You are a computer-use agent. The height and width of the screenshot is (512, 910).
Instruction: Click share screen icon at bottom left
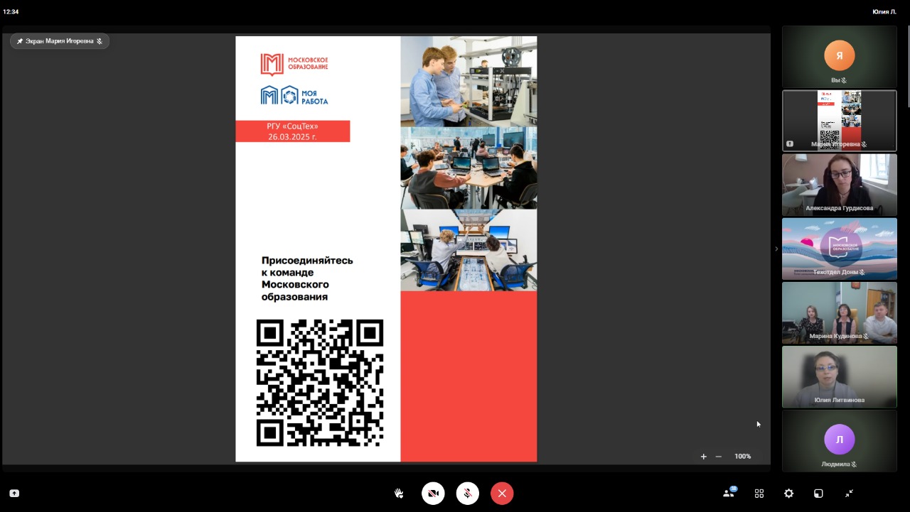pyautogui.click(x=14, y=494)
